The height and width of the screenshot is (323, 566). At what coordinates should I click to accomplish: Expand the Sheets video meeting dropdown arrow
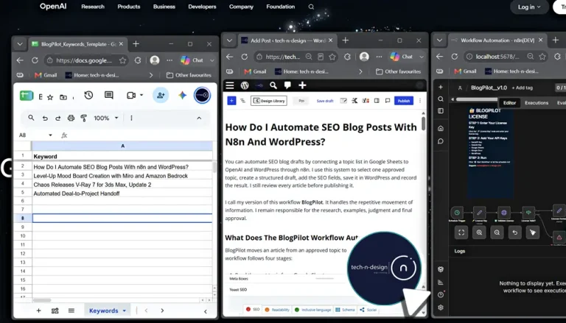coord(141,95)
